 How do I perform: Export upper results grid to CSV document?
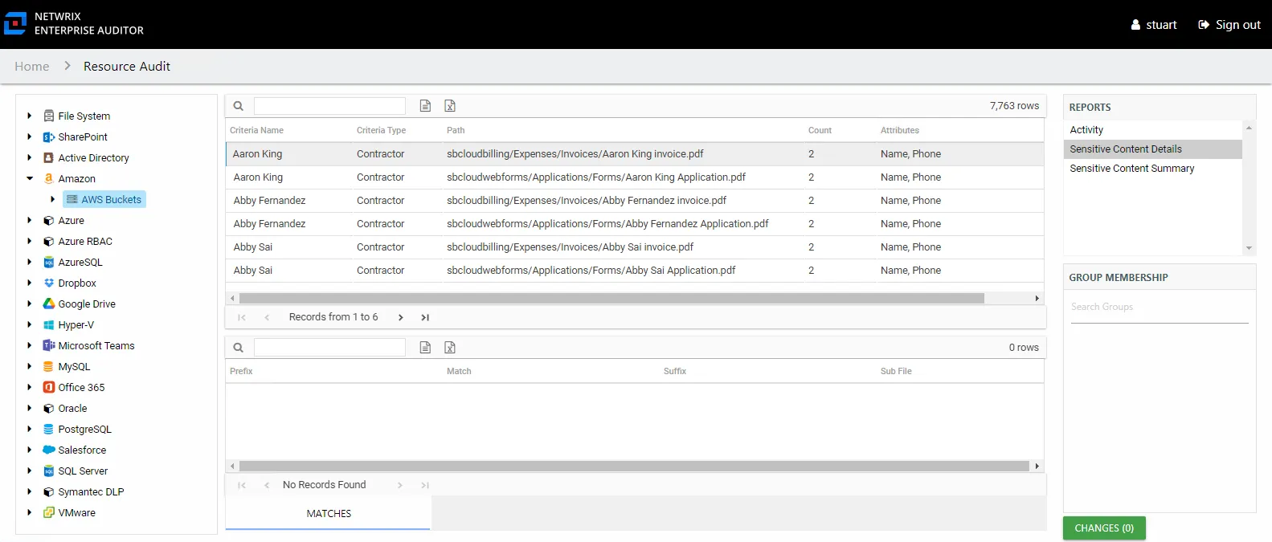426,106
